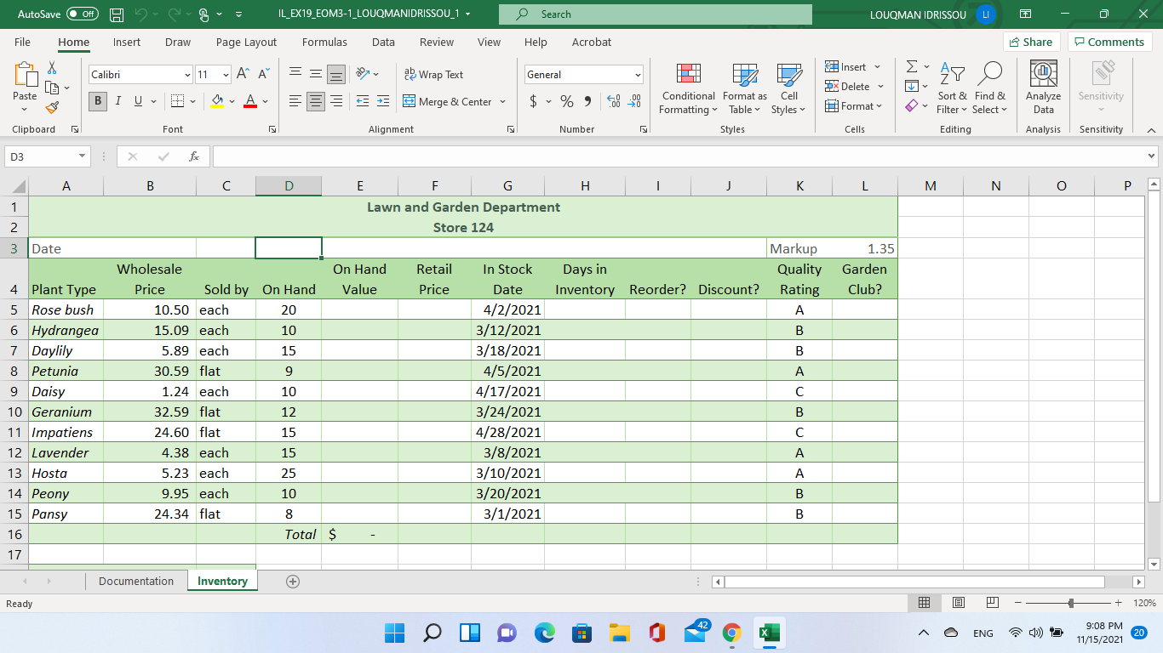The image size is (1163, 653).
Task: Open Find & Select tools
Action: pos(989,89)
